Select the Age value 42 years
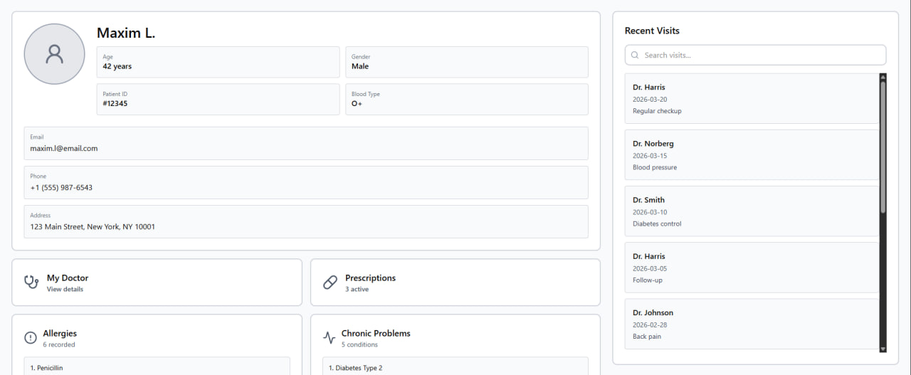 pos(117,66)
